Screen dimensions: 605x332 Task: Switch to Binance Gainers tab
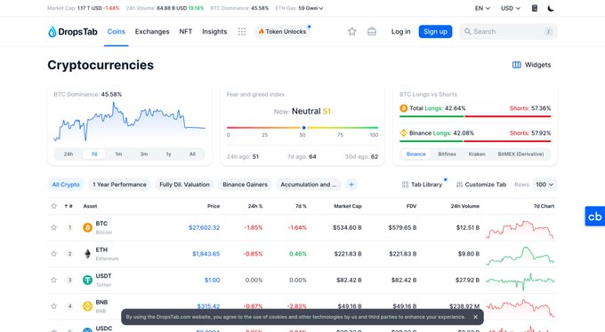pyautogui.click(x=245, y=185)
